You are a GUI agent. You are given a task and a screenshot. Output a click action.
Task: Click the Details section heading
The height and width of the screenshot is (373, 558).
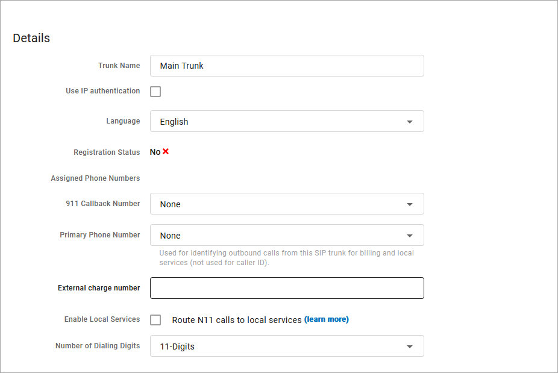31,38
